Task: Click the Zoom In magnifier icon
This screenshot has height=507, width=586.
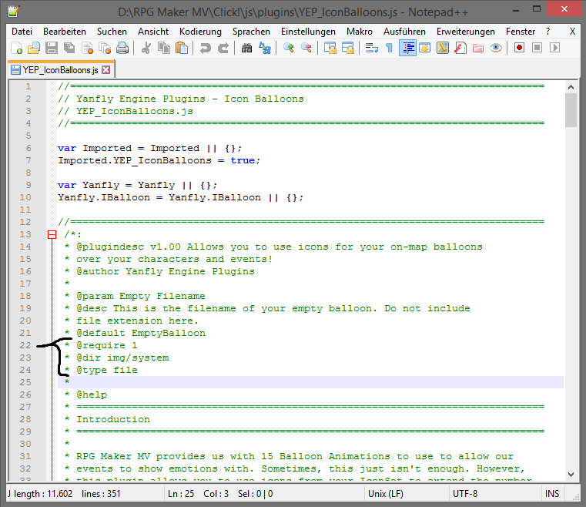Action: [288, 48]
